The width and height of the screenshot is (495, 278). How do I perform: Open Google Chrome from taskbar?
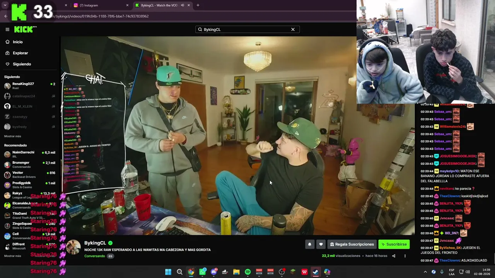(191, 272)
